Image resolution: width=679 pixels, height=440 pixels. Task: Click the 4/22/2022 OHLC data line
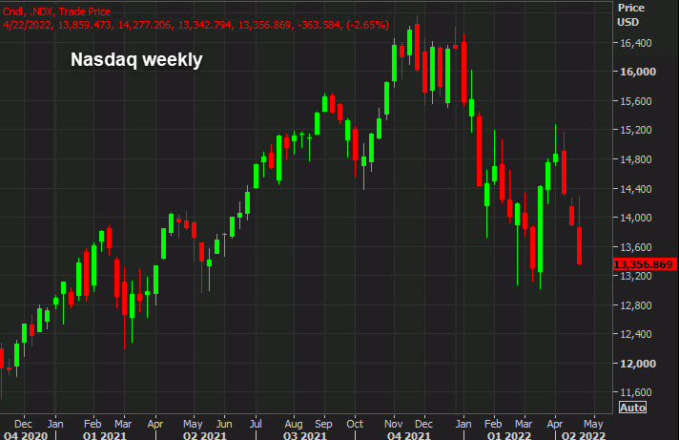point(195,25)
